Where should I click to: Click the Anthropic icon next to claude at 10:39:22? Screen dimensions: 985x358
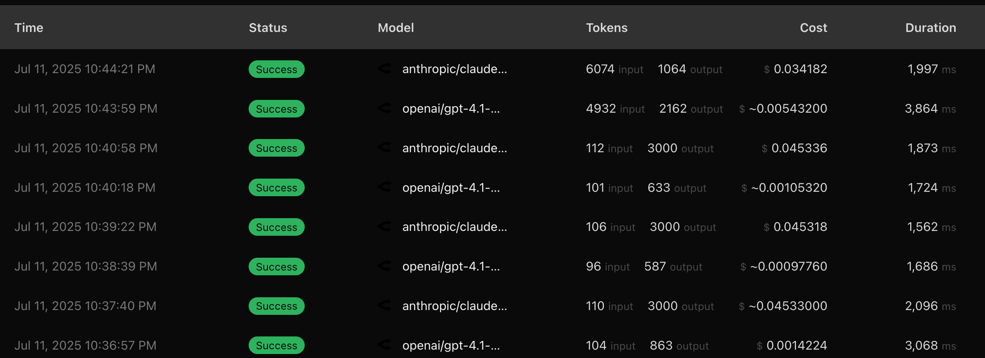pos(384,227)
